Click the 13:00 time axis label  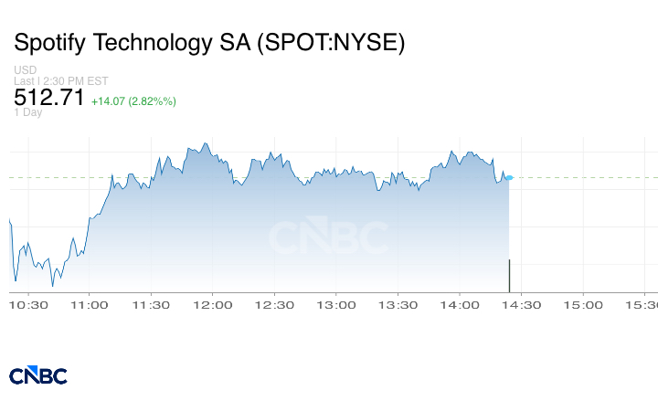(x=336, y=305)
